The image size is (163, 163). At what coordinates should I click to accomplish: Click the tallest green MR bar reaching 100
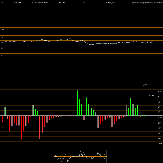[x=77, y=103]
